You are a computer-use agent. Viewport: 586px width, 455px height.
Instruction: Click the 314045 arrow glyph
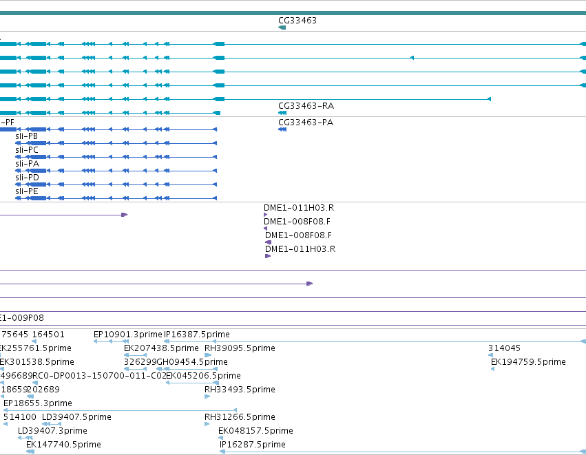pos(491,355)
